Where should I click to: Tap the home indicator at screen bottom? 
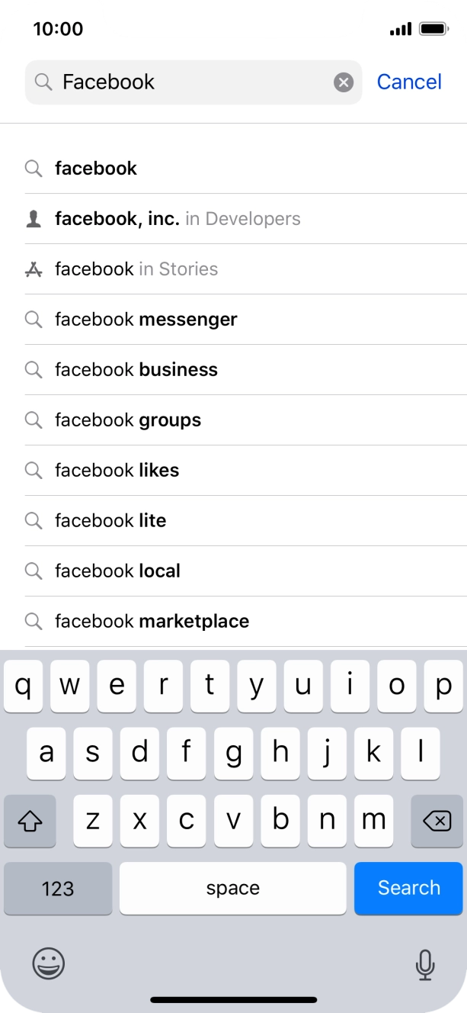point(233,999)
